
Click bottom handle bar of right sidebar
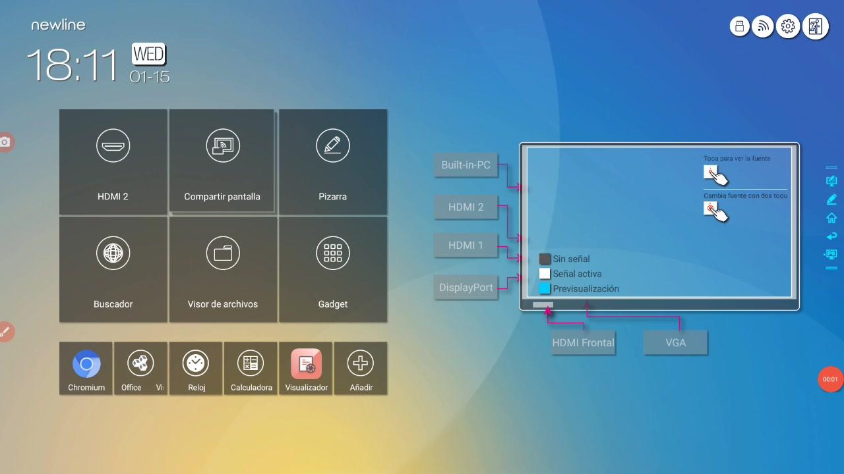(x=831, y=268)
